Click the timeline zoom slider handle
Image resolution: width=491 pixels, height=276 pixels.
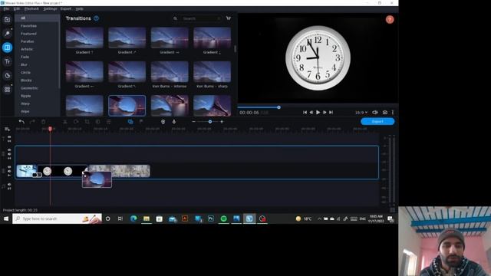pos(209,122)
